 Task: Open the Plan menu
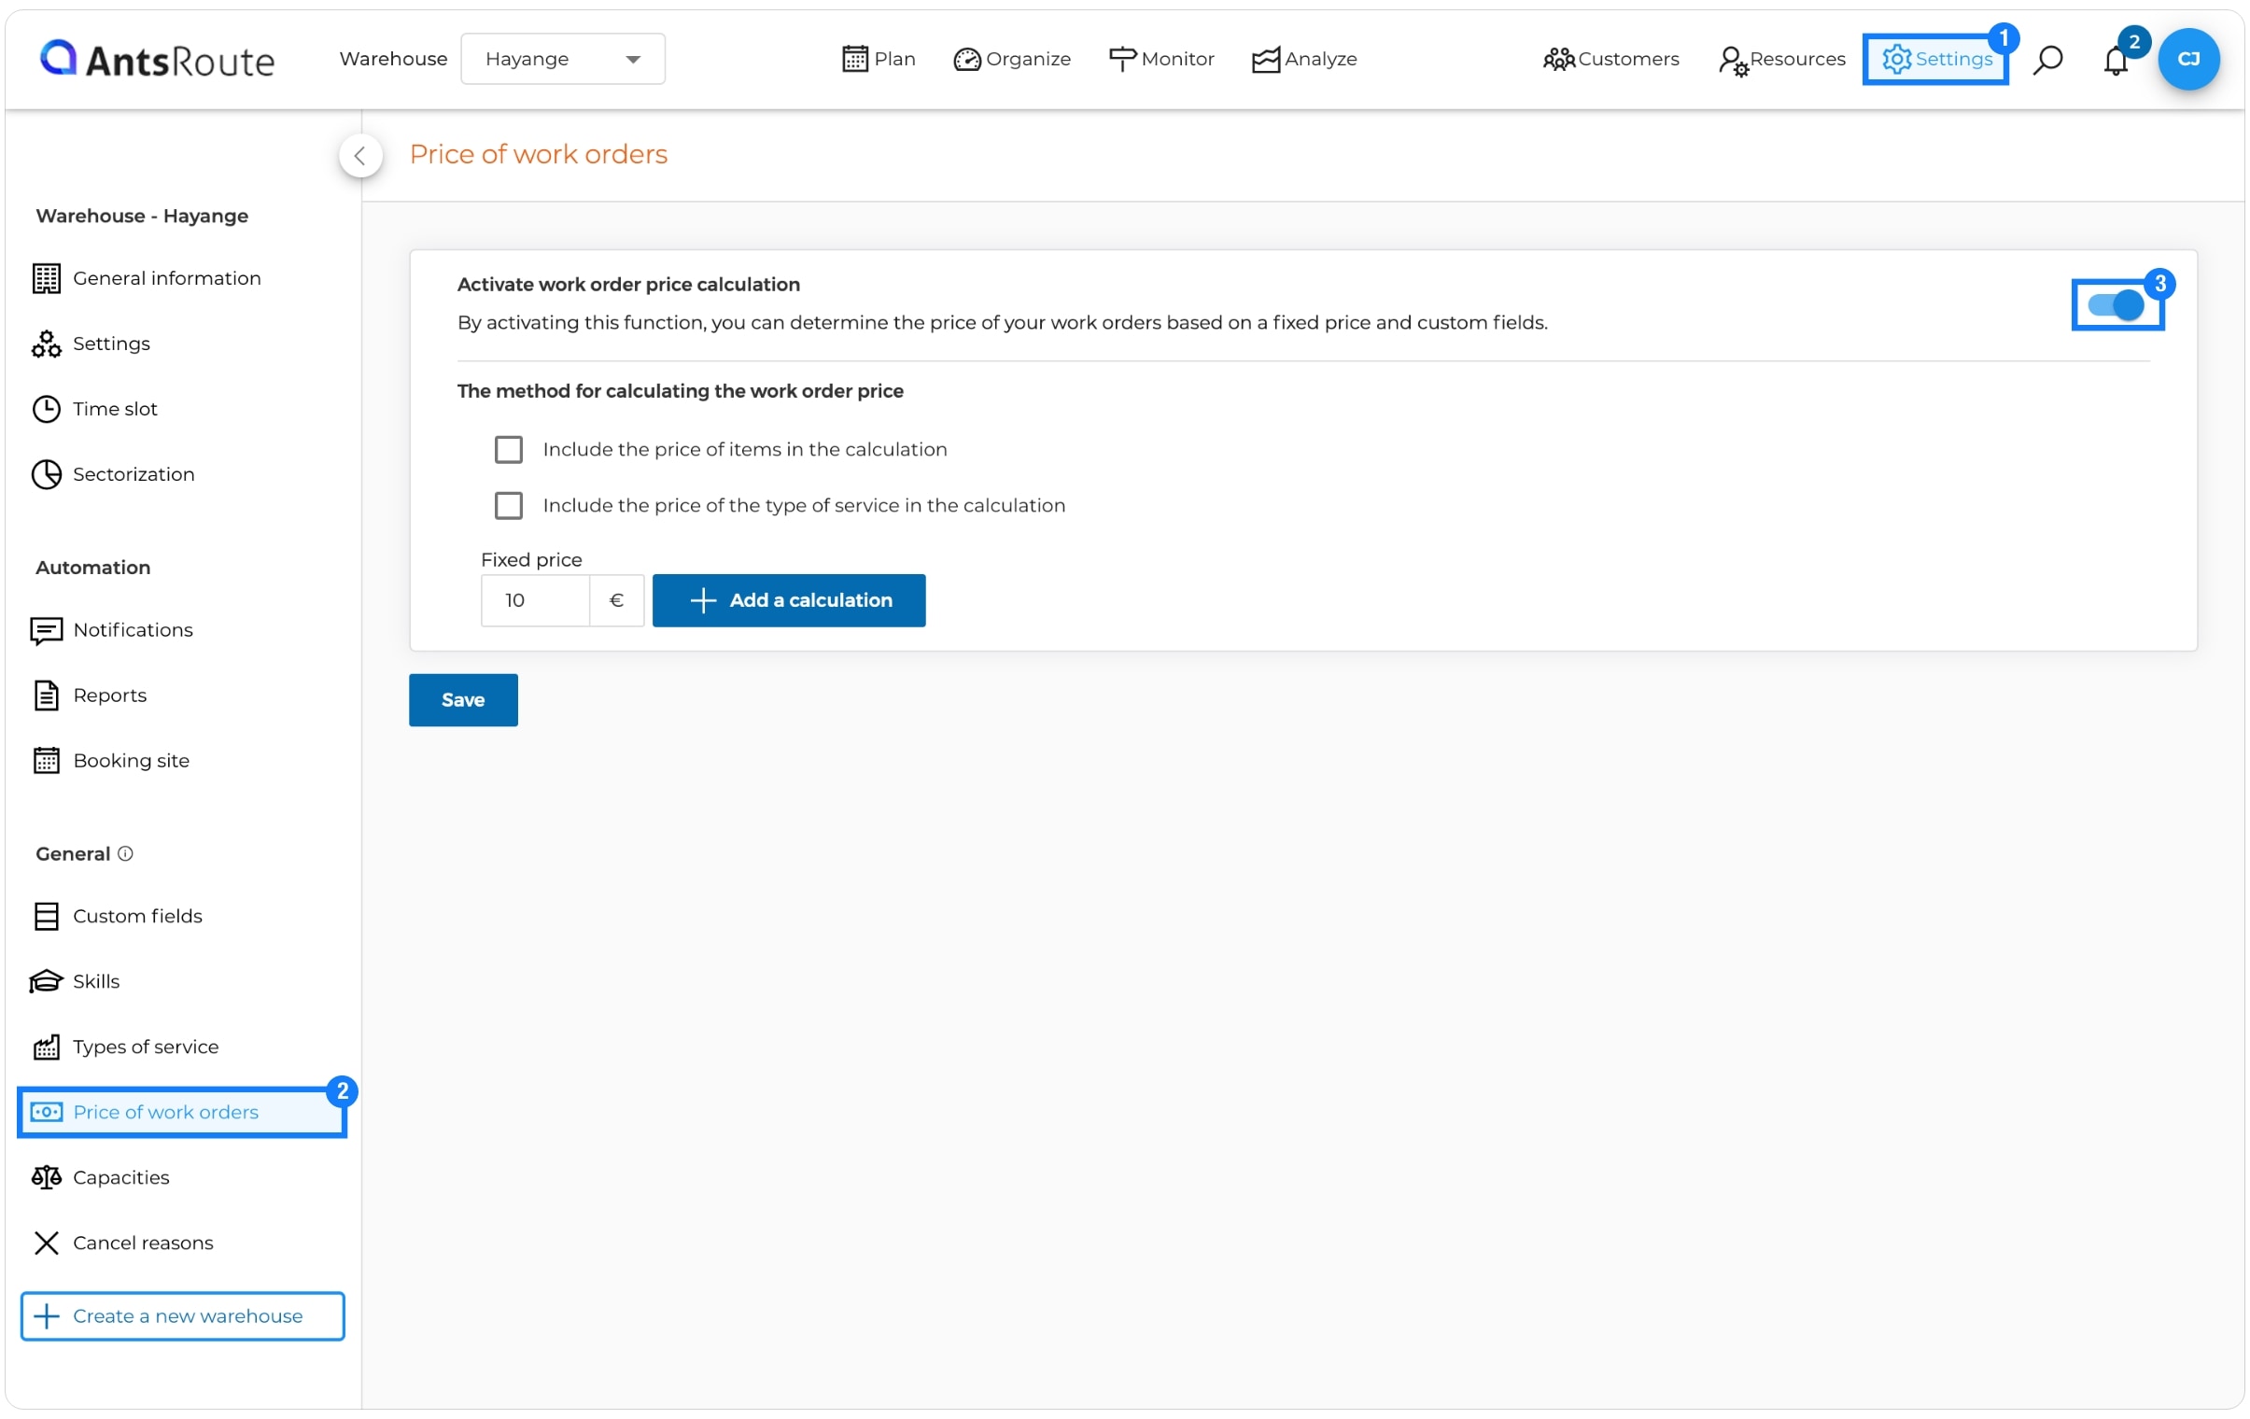879,59
